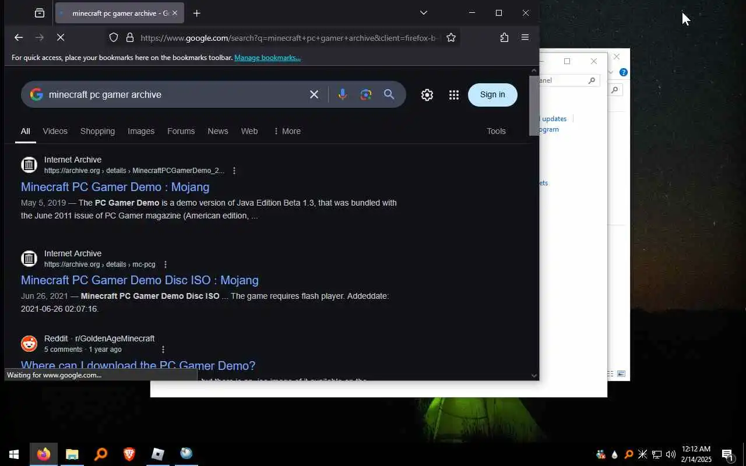Launch Brave browser from the taskbar

(129, 454)
